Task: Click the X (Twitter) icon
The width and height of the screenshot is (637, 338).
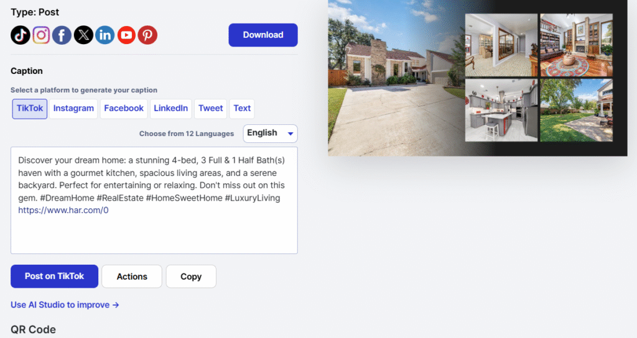Action: (83, 35)
